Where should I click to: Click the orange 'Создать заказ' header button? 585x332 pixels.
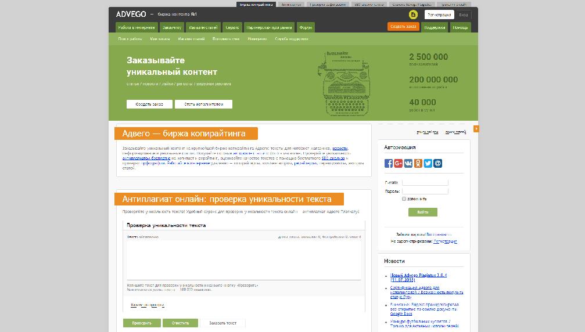pos(403,27)
